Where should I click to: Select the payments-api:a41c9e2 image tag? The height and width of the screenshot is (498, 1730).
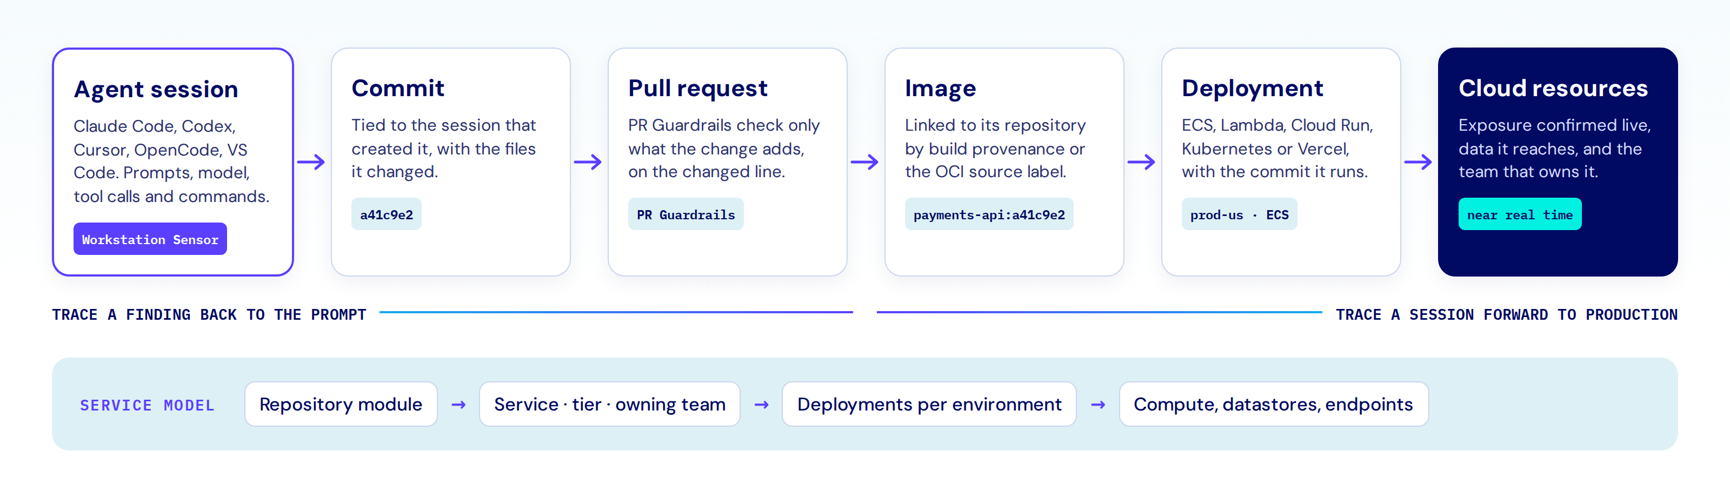(989, 214)
